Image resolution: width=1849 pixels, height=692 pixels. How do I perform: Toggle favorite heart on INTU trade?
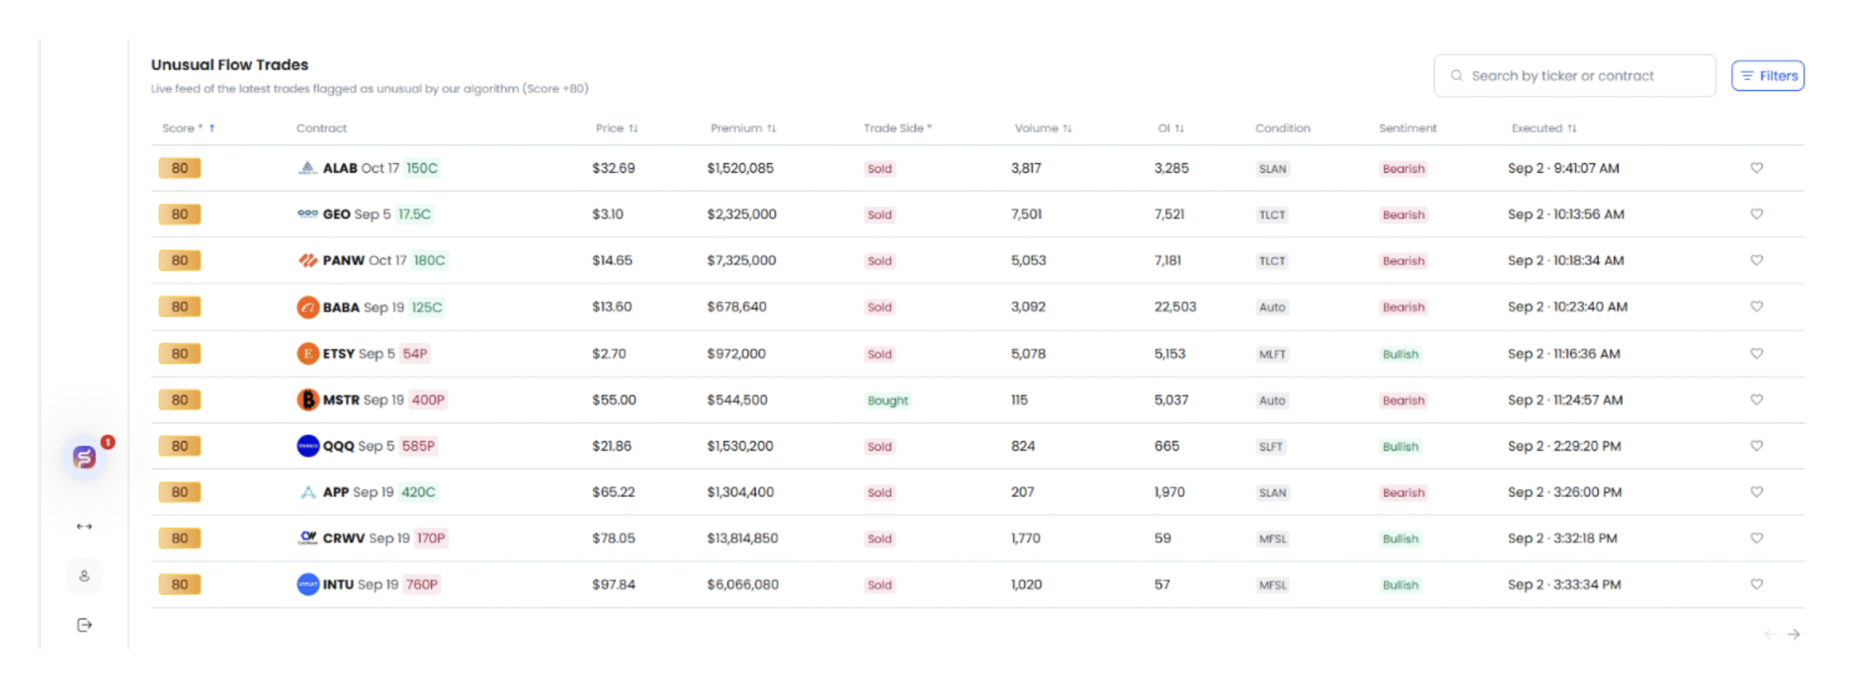point(1756,584)
